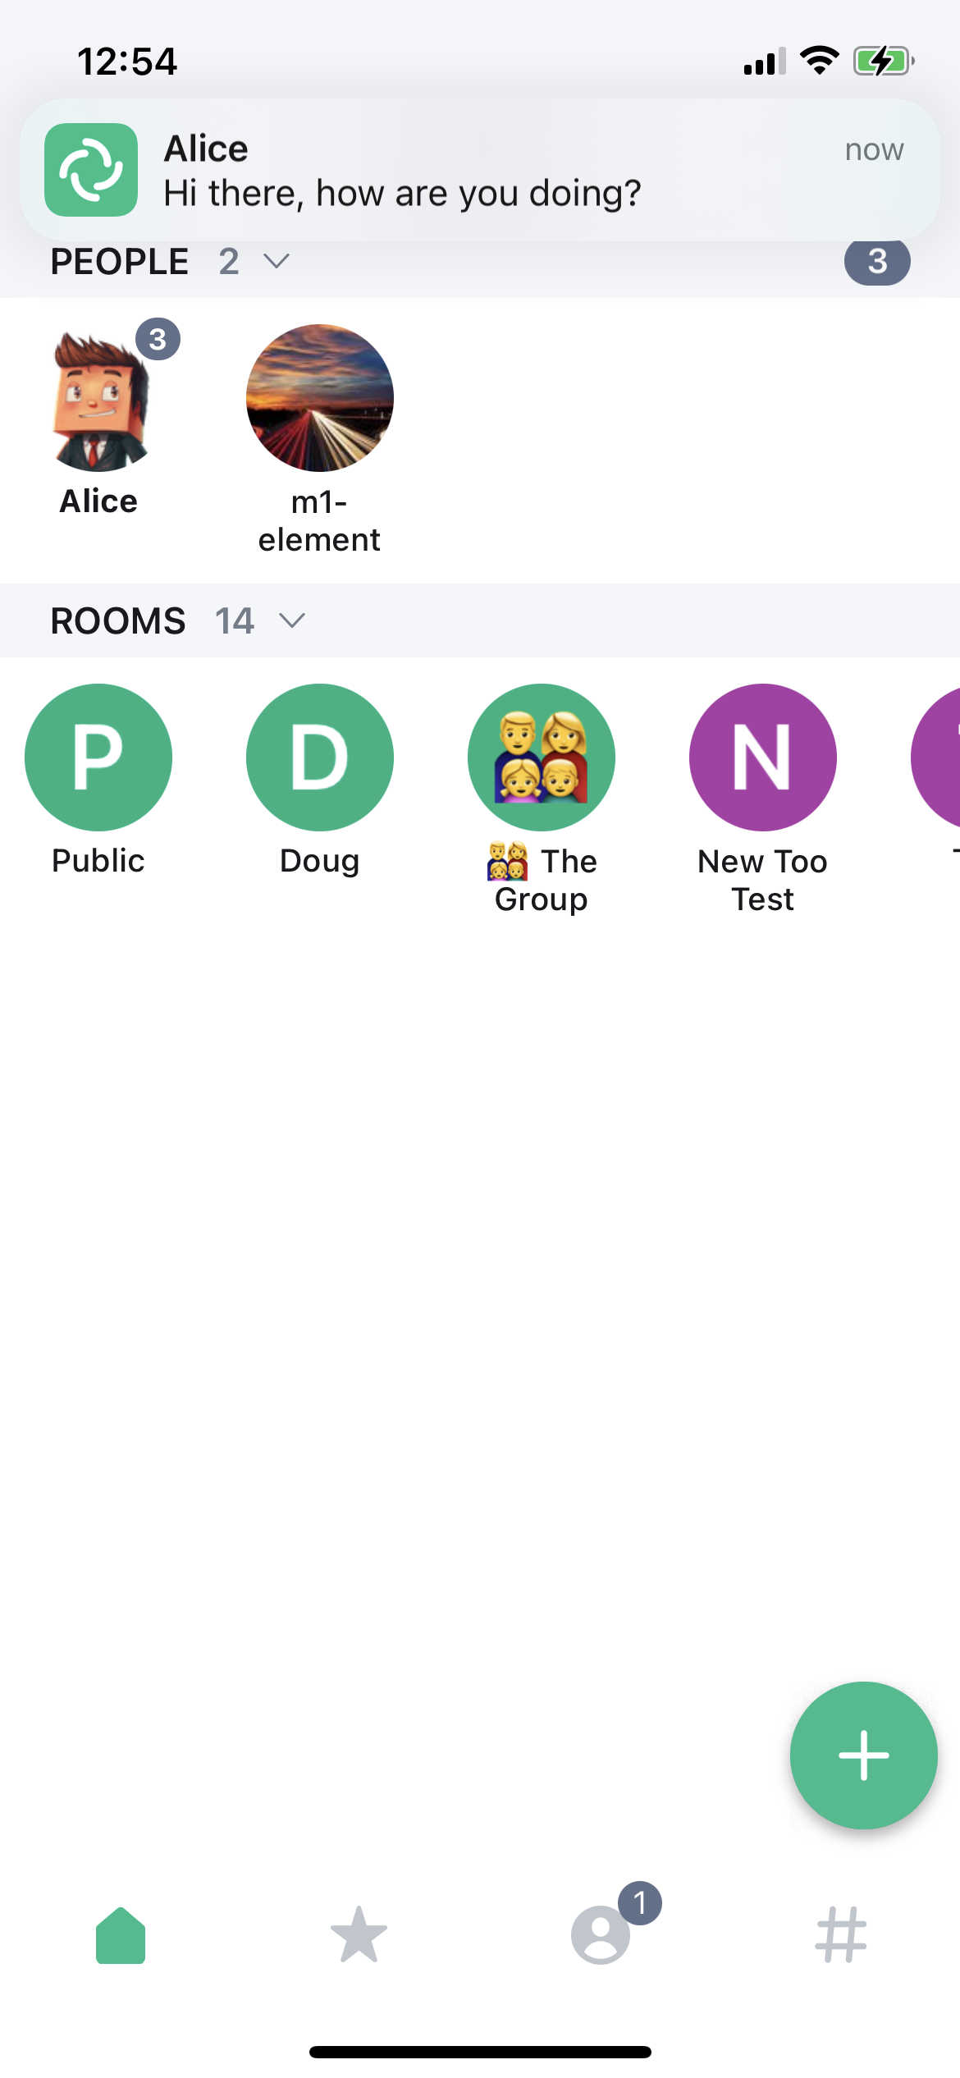This screenshot has height=2078, width=960.
Task: Collapse the Rooms section chevron
Action: 292,620
